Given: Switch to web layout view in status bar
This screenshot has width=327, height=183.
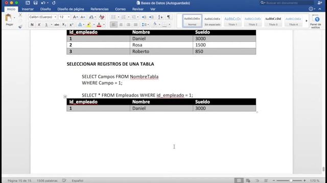Looking at the screenshot, I should [248, 180].
